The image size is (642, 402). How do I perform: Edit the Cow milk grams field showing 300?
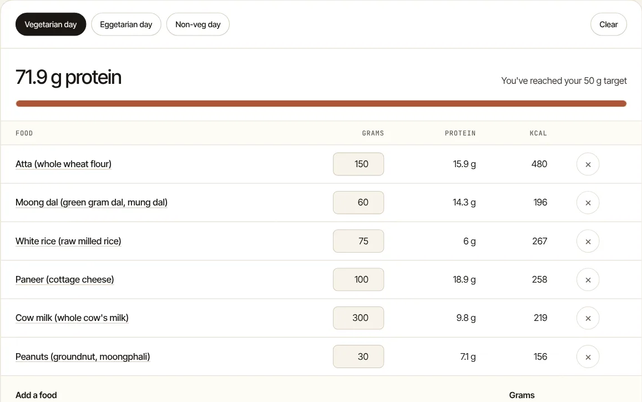358,318
